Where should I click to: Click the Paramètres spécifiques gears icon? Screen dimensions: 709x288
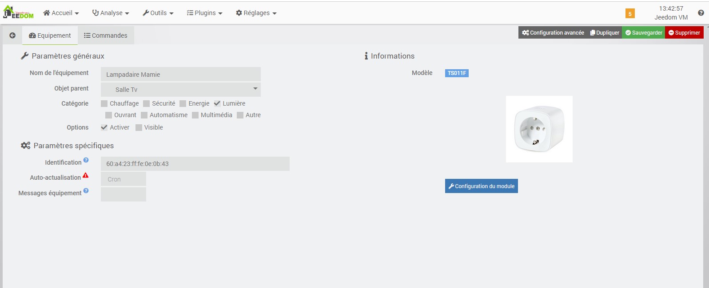pos(25,146)
